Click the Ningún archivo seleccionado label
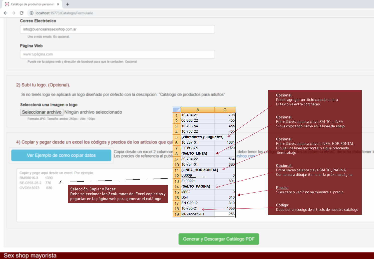The width and height of the screenshot is (374, 259). [x=93, y=112]
